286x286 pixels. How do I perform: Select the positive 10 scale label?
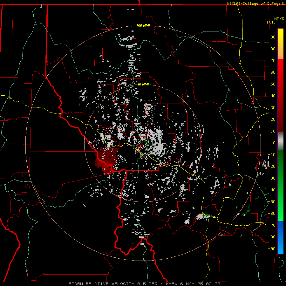coord(273,131)
